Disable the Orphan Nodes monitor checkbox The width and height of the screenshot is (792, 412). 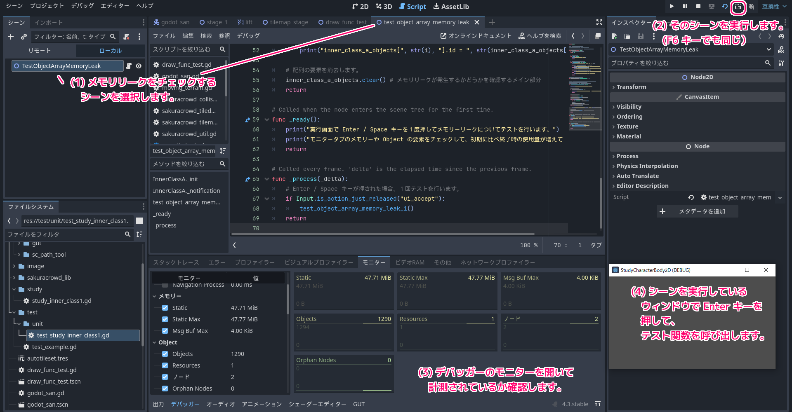click(x=165, y=389)
